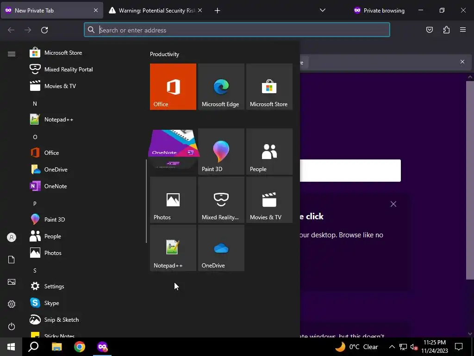
Task: Open the Office tile in Productivity group
Action: click(x=173, y=87)
